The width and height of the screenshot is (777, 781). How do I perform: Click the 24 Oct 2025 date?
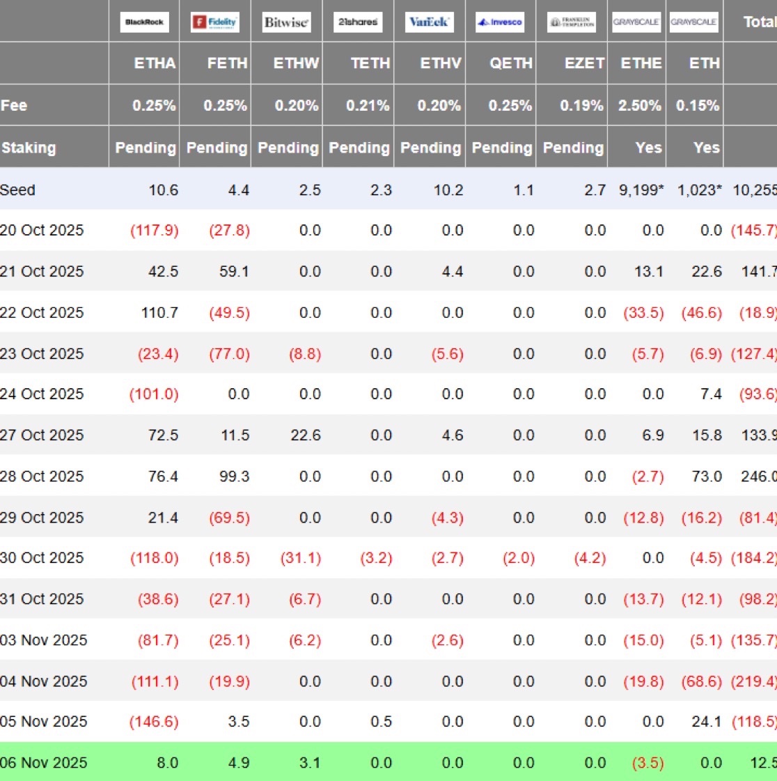[42, 394]
